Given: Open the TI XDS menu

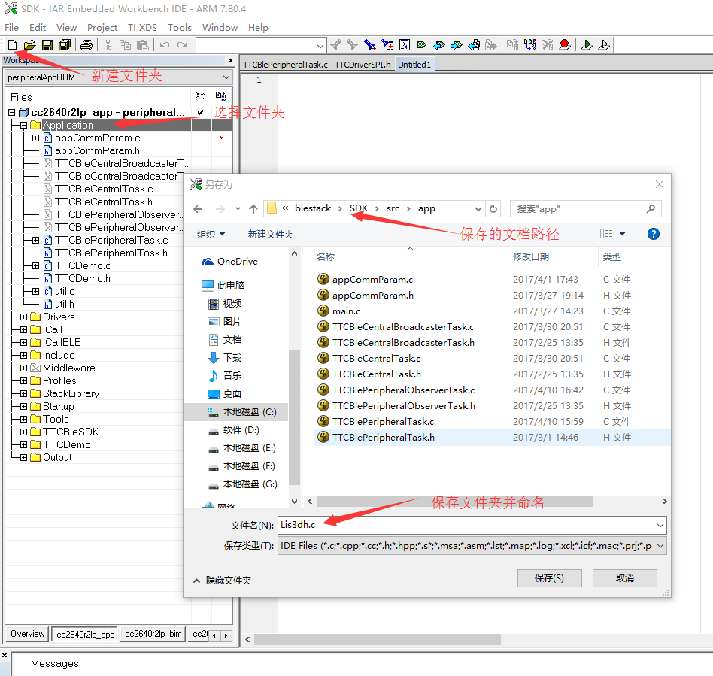Looking at the screenshot, I should (142, 28).
